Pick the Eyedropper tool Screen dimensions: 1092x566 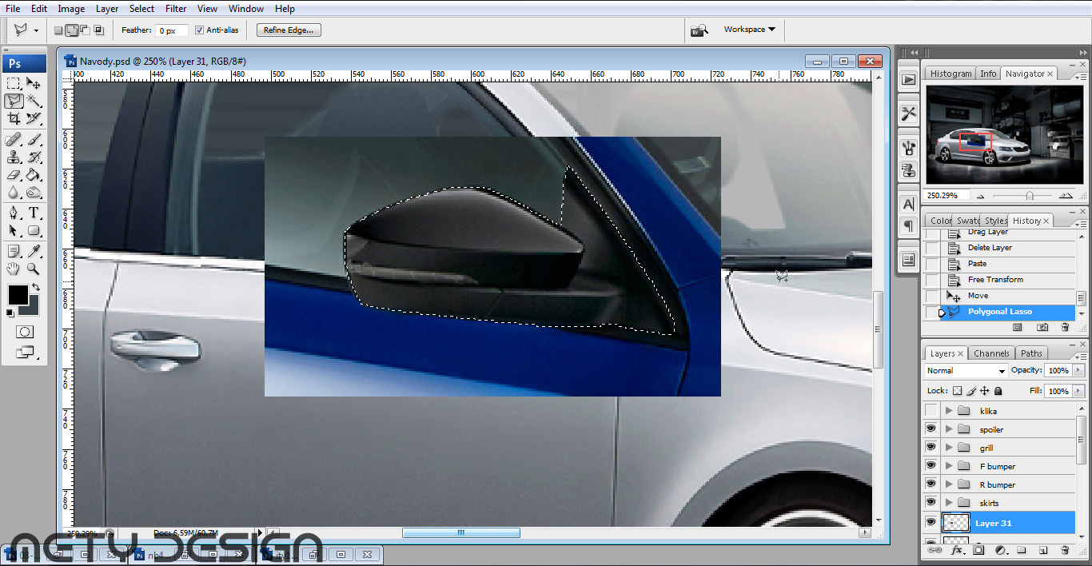click(34, 252)
